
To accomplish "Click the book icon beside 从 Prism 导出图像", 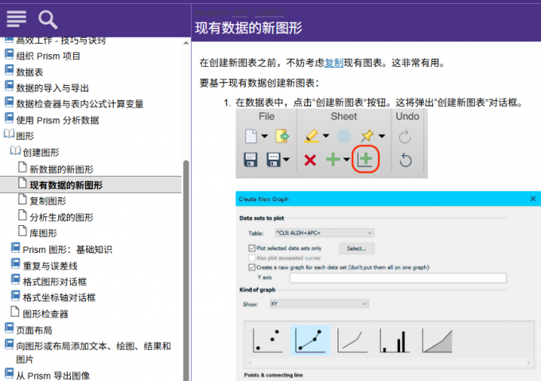I will 9,373.
